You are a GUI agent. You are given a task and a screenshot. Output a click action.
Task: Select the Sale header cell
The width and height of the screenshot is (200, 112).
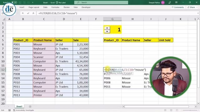coord(81,40)
